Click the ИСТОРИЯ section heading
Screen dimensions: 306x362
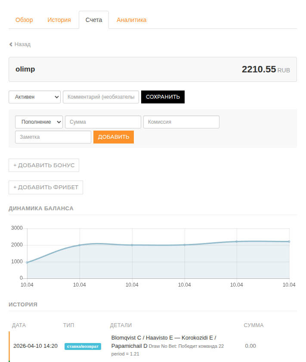tap(23, 305)
